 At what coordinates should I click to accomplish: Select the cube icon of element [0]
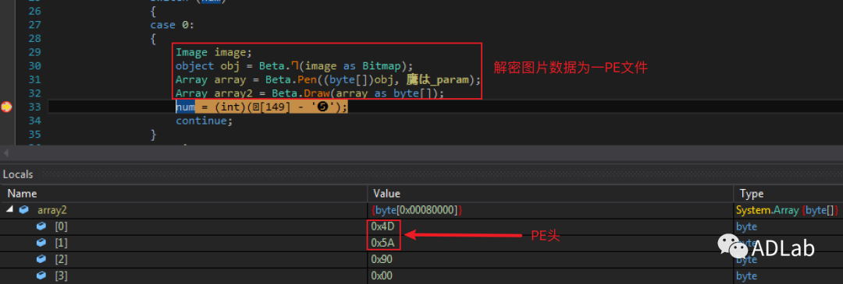click(41, 226)
